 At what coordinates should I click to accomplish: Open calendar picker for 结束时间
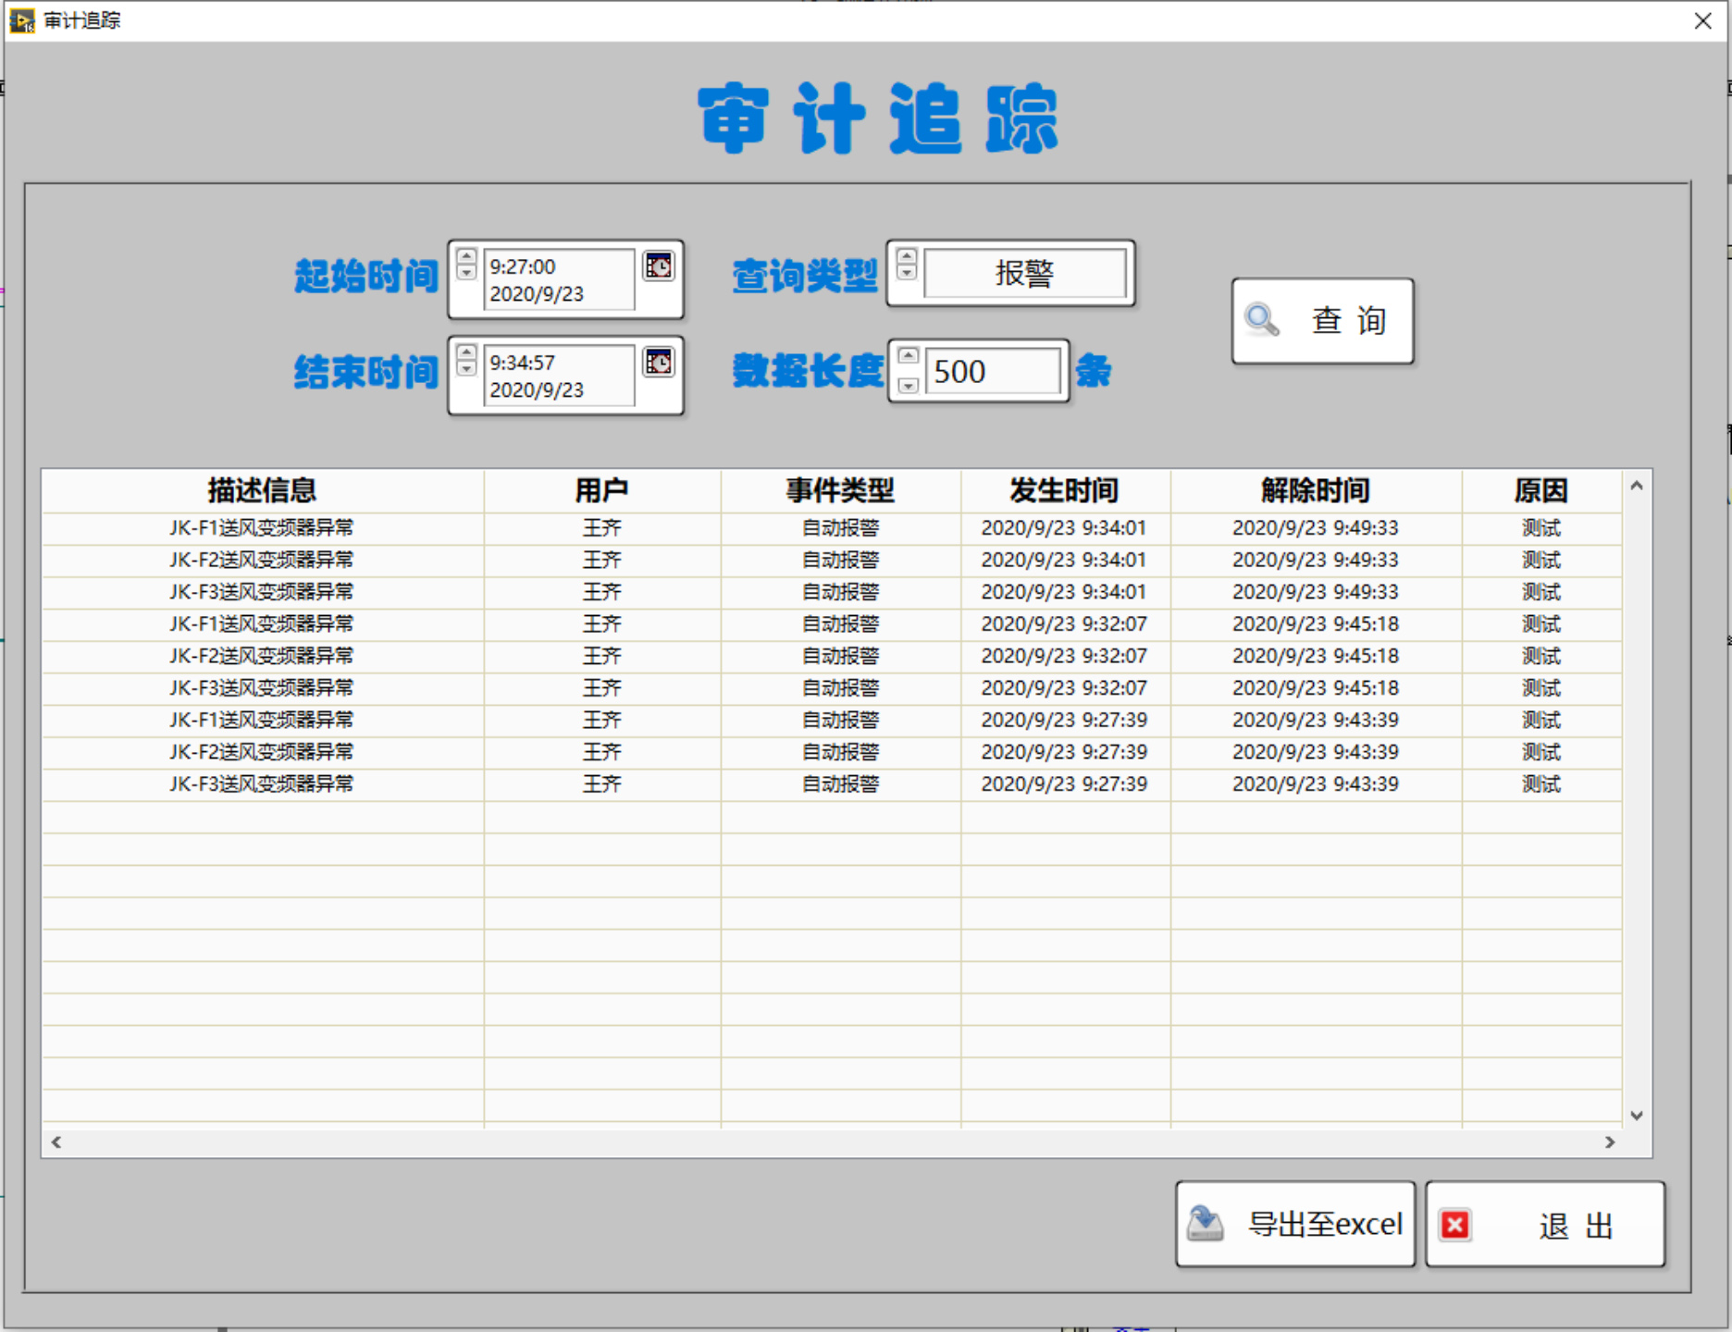(x=659, y=363)
